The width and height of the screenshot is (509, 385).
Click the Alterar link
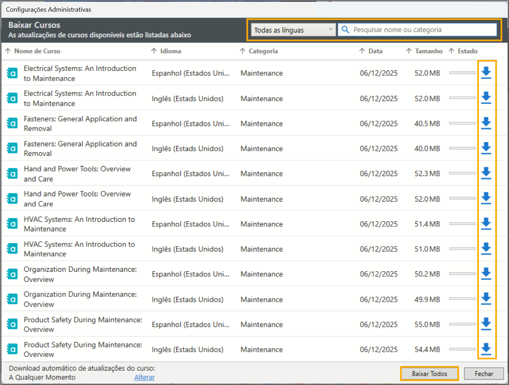(x=144, y=377)
